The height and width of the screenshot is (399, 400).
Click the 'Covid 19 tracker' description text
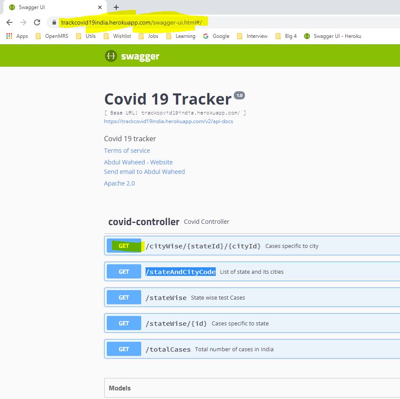(x=130, y=139)
